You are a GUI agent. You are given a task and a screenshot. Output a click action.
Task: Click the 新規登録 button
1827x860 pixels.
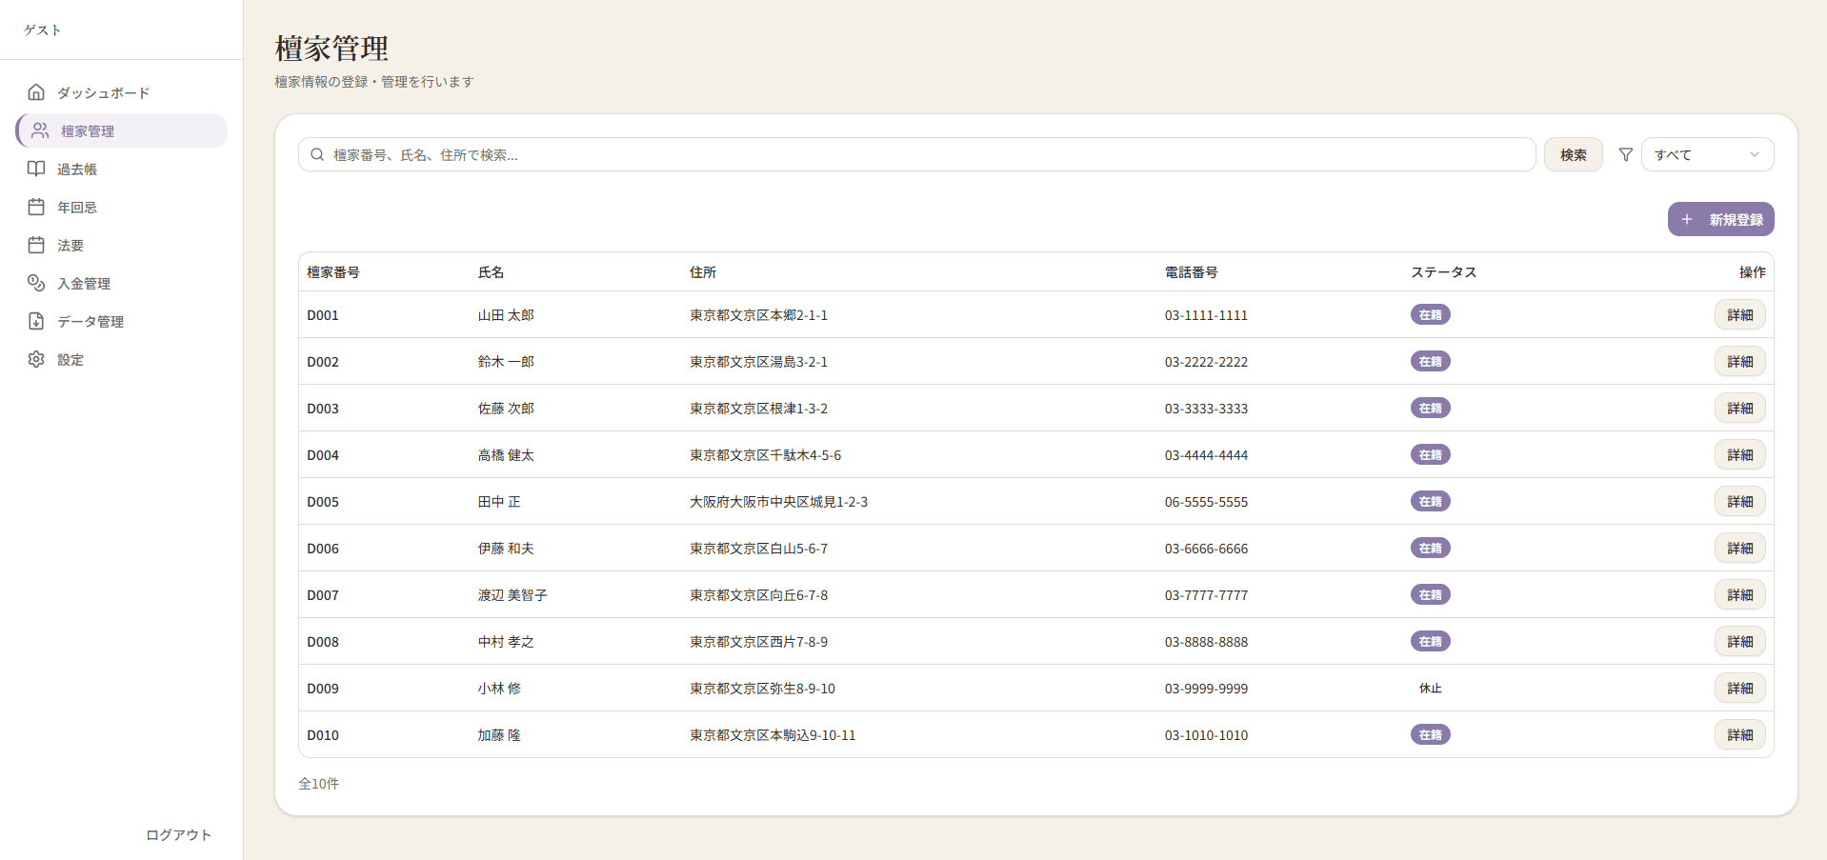(x=1720, y=219)
